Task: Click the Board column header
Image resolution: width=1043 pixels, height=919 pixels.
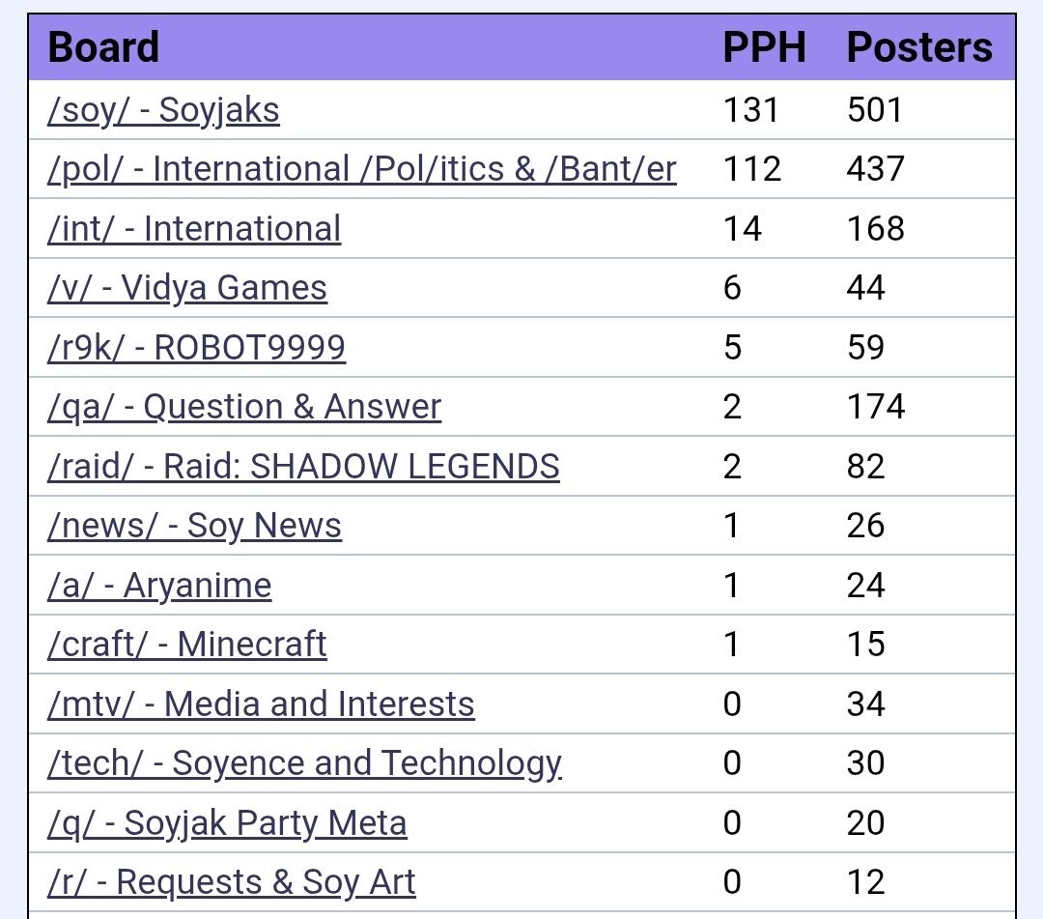Action: click(103, 47)
